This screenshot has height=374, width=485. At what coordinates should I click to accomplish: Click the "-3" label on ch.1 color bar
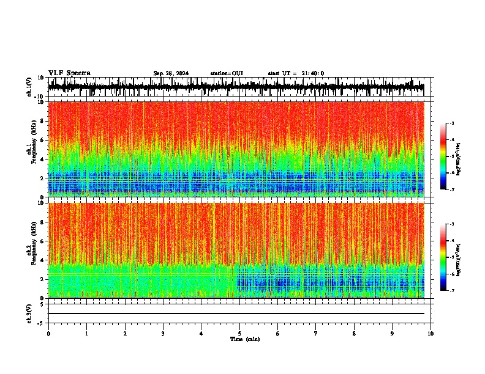tap(451, 123)
